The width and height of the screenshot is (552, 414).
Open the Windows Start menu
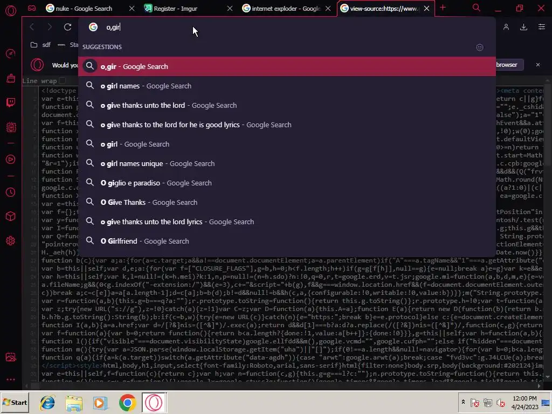pos(15,402)
